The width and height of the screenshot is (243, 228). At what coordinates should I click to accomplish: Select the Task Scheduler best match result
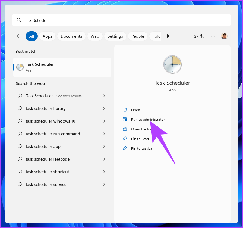coord(62,67)
